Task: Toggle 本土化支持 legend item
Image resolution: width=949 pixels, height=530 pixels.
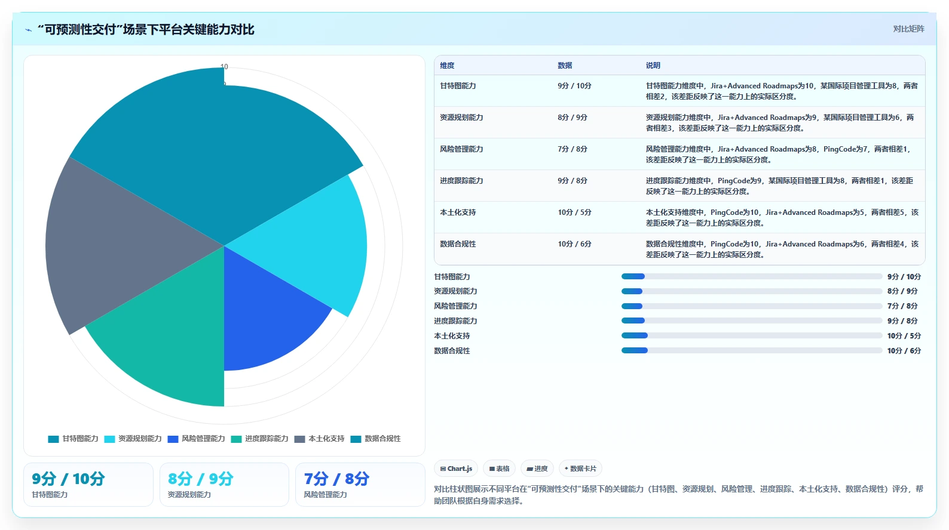Action: click(x=319, y=439)
